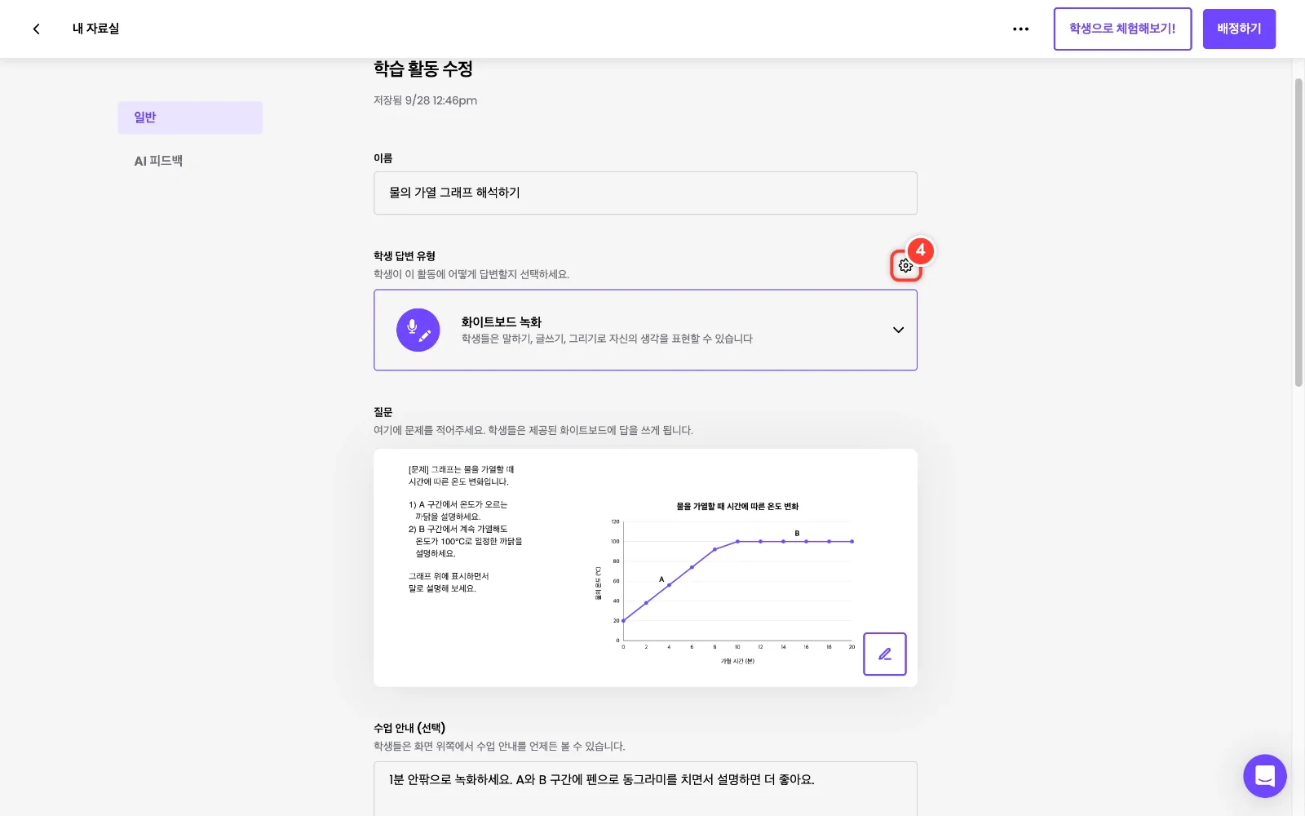Open the three-dot more options menu
Viewport: 1305px width, 816px height.
1020,29
